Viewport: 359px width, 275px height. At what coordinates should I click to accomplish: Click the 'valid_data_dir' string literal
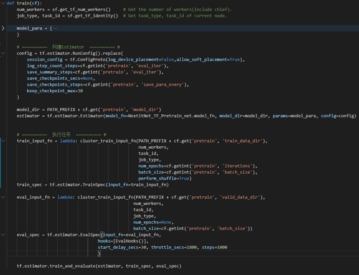click(x=240, y=197)
